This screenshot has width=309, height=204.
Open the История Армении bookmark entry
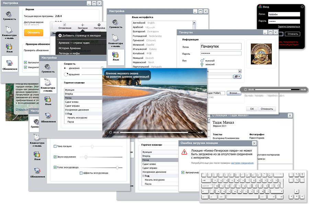pyautogui.click(x=70, y=48)
